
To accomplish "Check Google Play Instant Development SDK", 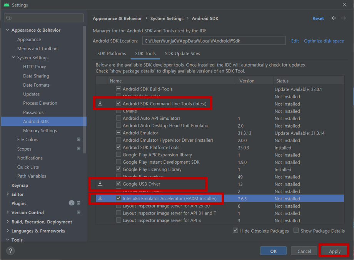I will (118, 162).
